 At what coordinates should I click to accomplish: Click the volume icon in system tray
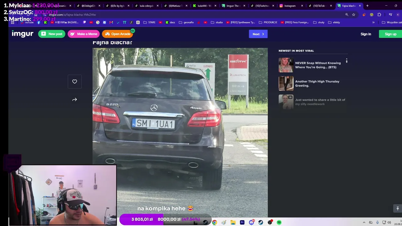tap(389, 223)
